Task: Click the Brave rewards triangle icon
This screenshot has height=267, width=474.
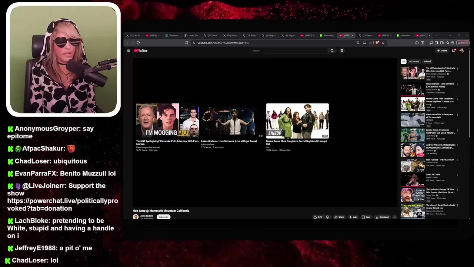Action: pos(383,43)
